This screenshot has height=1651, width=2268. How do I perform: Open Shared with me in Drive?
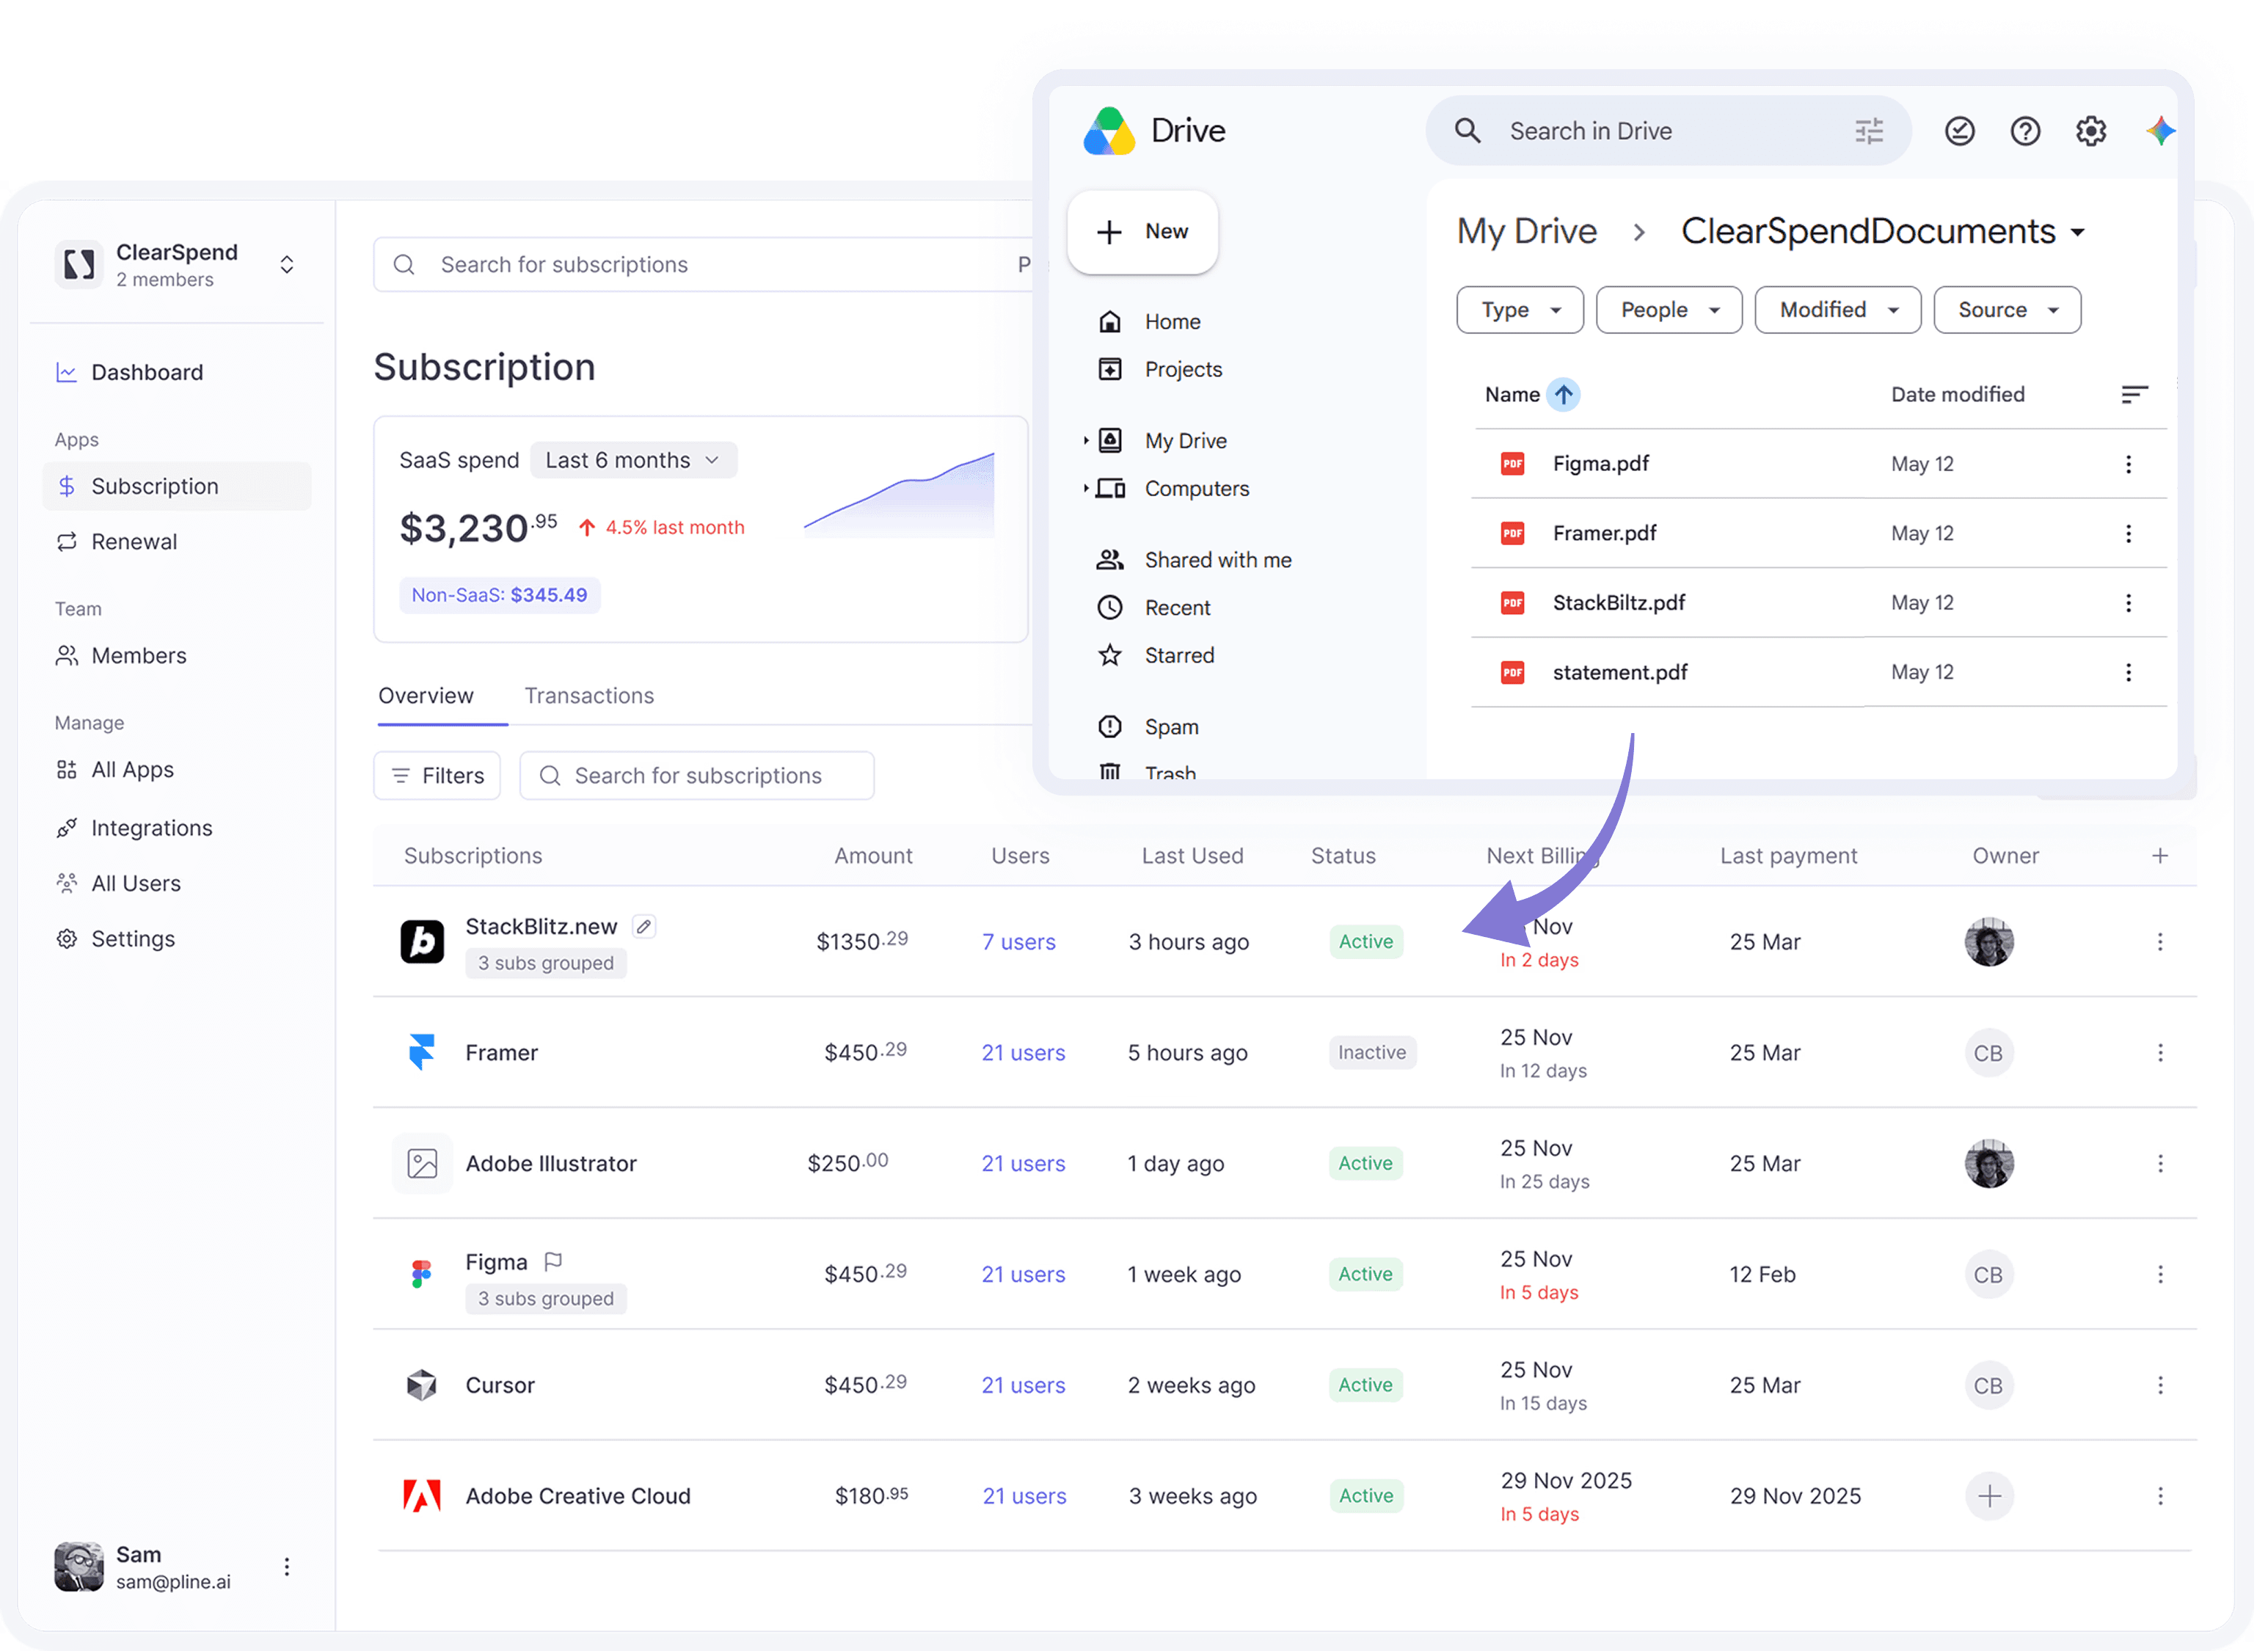click(1218, 561)
